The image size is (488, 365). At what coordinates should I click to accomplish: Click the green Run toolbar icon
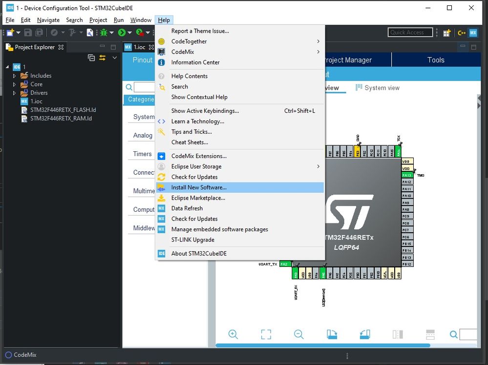pyautogui.click(x=122, y=32)
